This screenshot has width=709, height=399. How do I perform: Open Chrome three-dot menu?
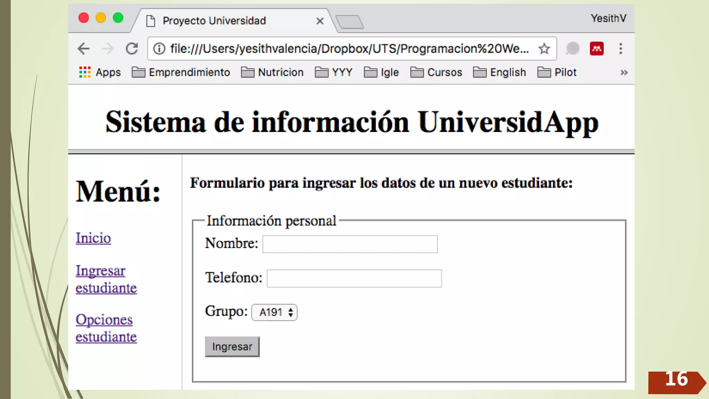pyautogui.click(x=621, y=49)
